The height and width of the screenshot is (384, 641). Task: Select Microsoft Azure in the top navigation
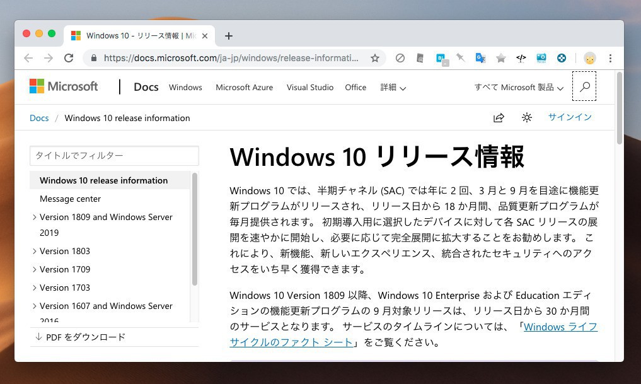click(244, 88)
